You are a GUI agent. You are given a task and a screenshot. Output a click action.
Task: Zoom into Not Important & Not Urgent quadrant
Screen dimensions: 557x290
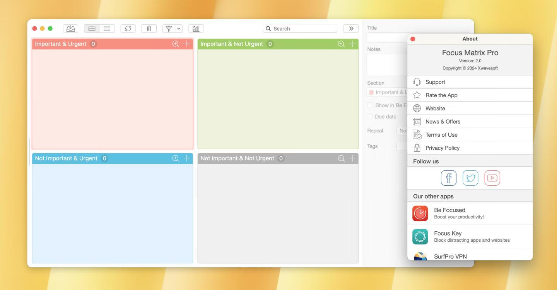[341, 158]
